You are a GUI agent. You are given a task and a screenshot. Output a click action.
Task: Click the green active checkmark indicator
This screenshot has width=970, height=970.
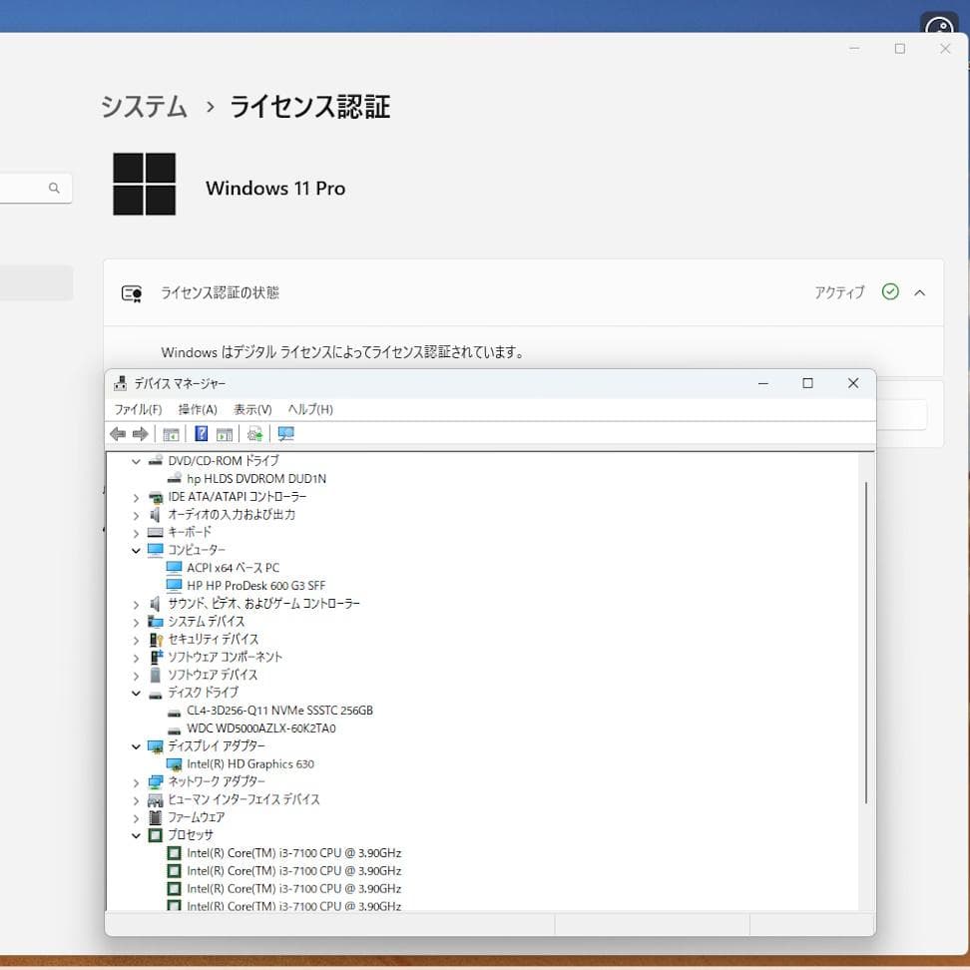coord(890,292)
